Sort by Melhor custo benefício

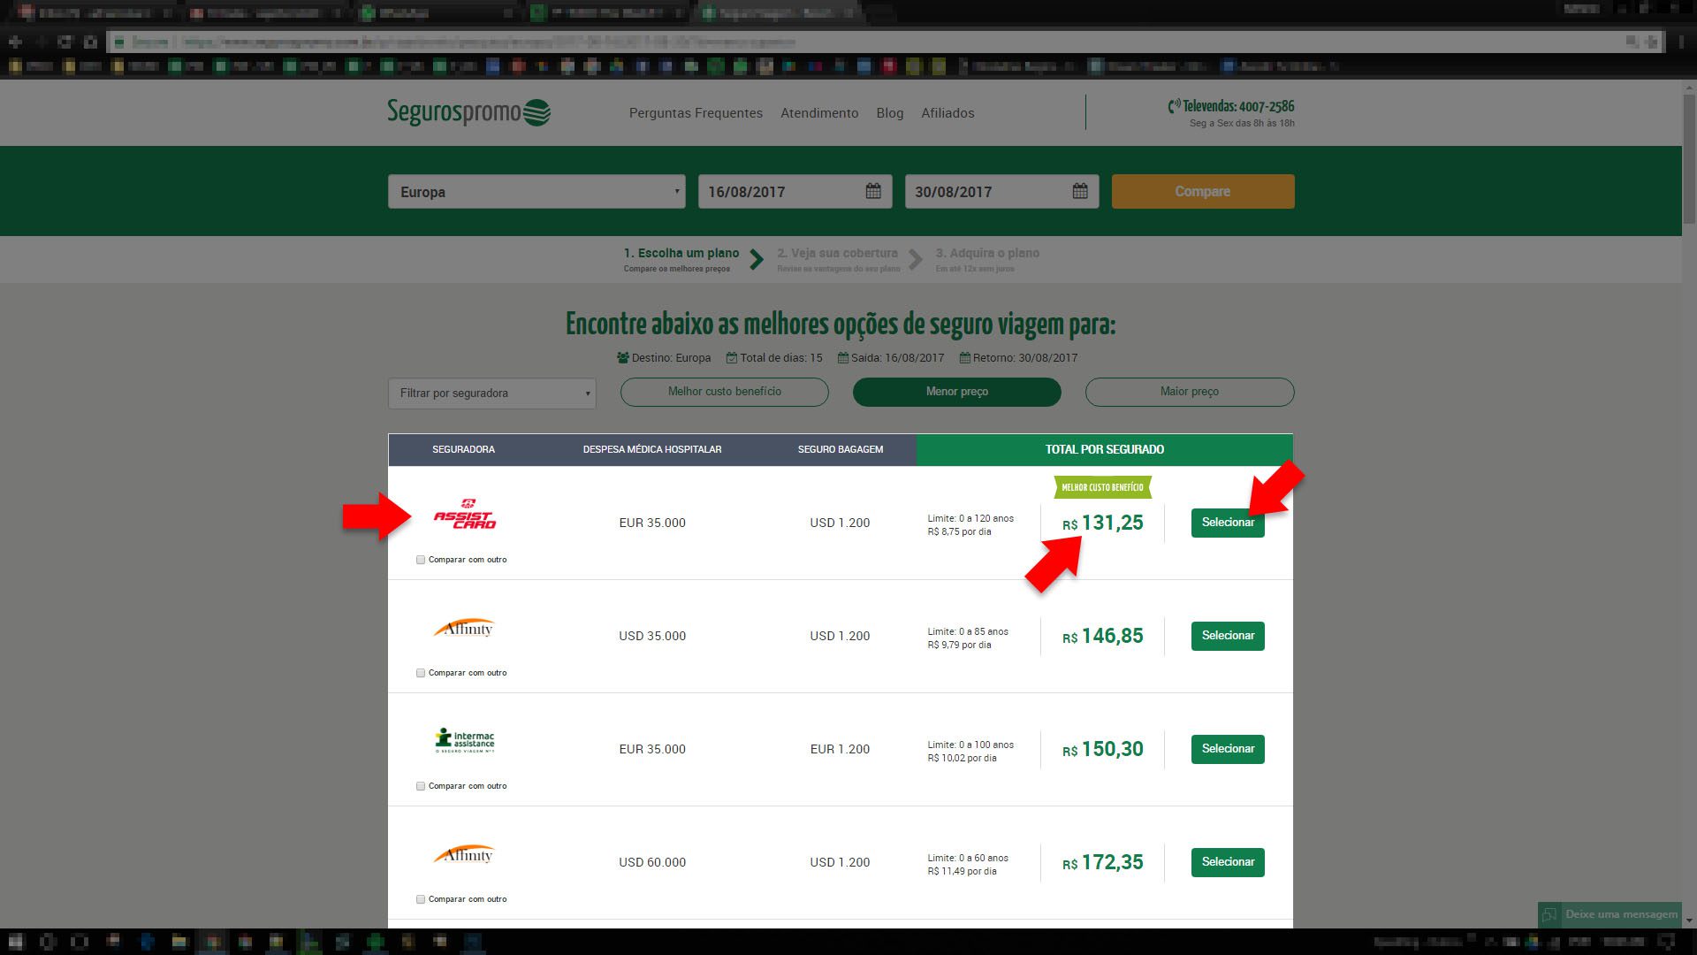725,392
